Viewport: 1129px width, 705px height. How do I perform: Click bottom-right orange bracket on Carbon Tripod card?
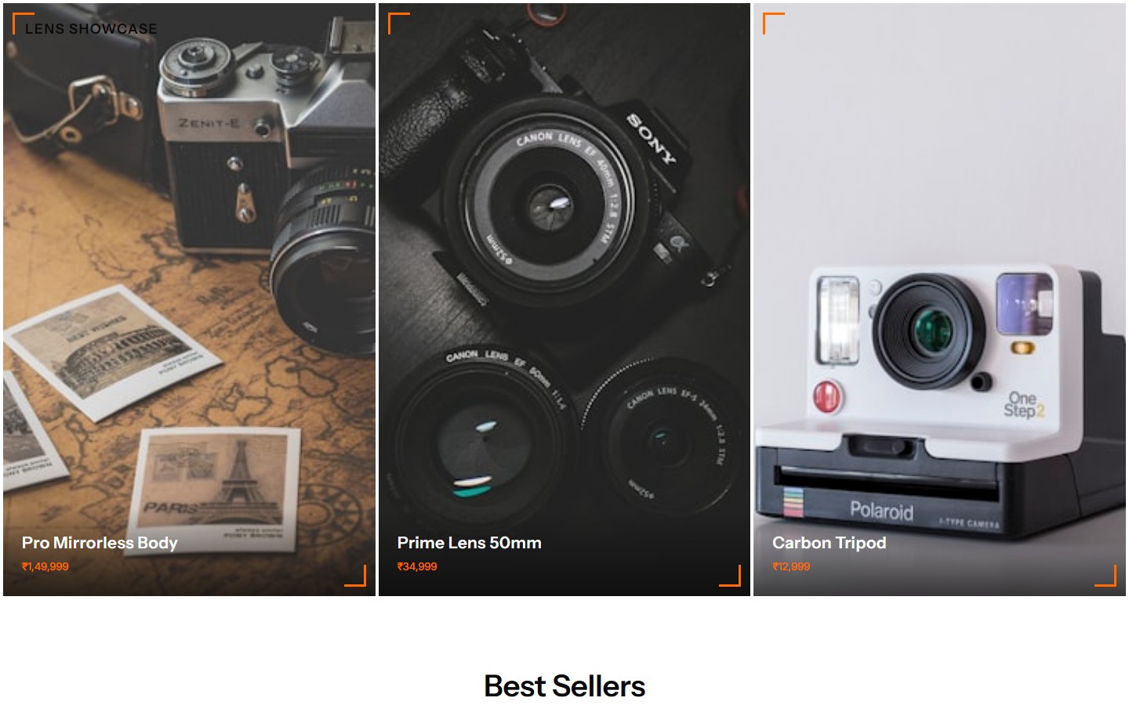(x=1105, y=575)
